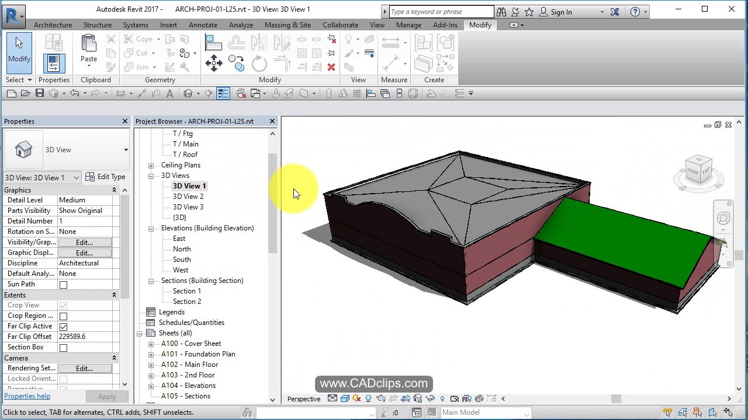Click the Thin Lines toggle icon
The image size is (748, 420).
coord(223,93)
